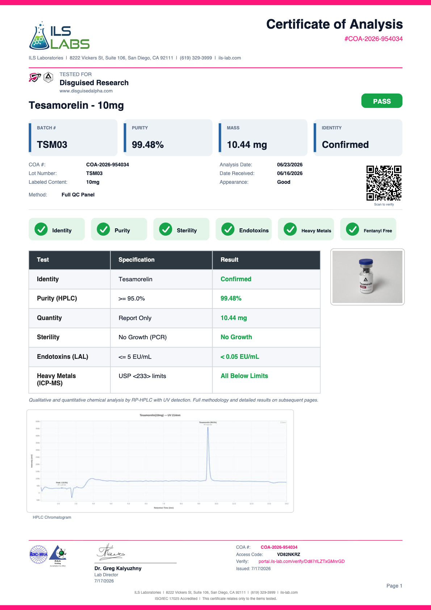Click the >= 95.0% purity specification

click(x=132, y=299)
